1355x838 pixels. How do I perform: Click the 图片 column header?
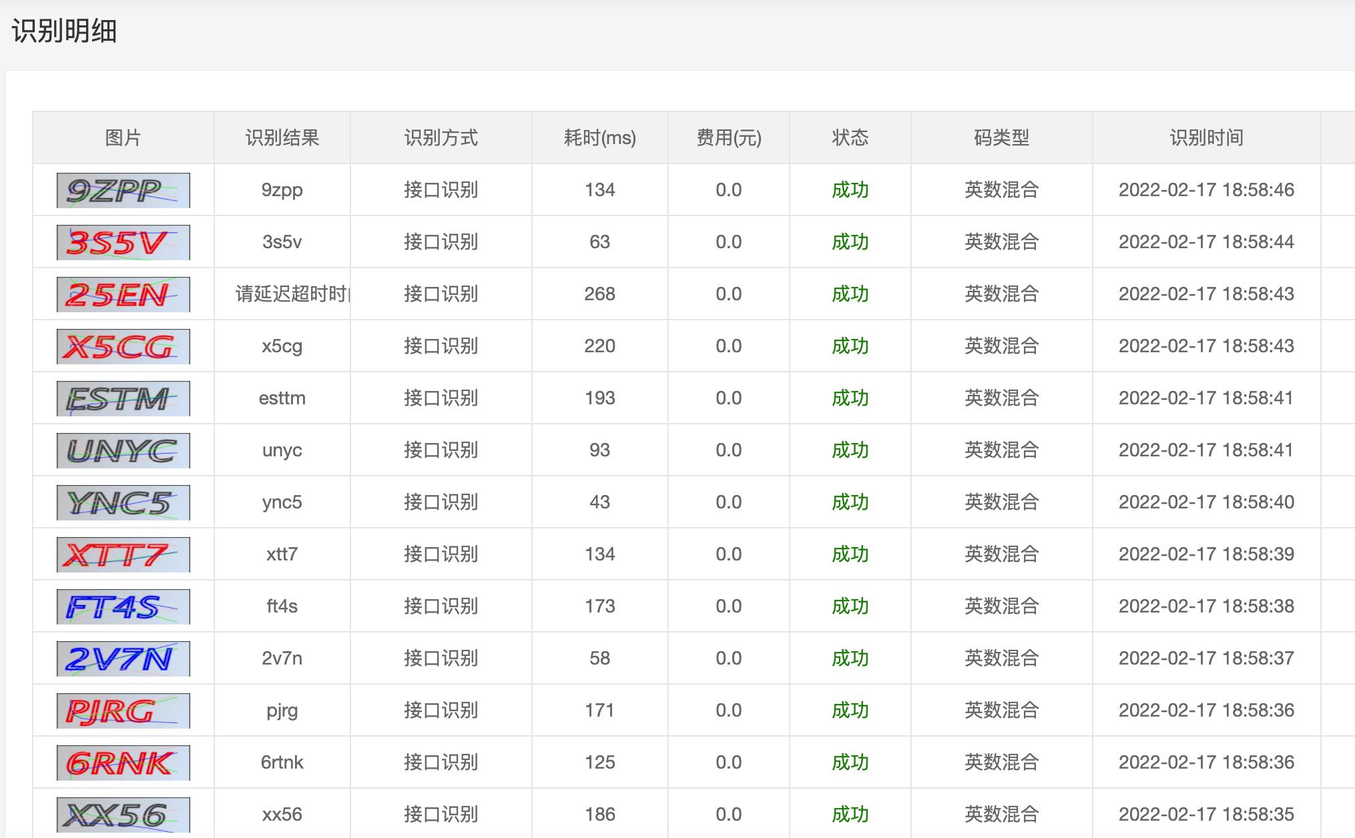tap(123, 137)
